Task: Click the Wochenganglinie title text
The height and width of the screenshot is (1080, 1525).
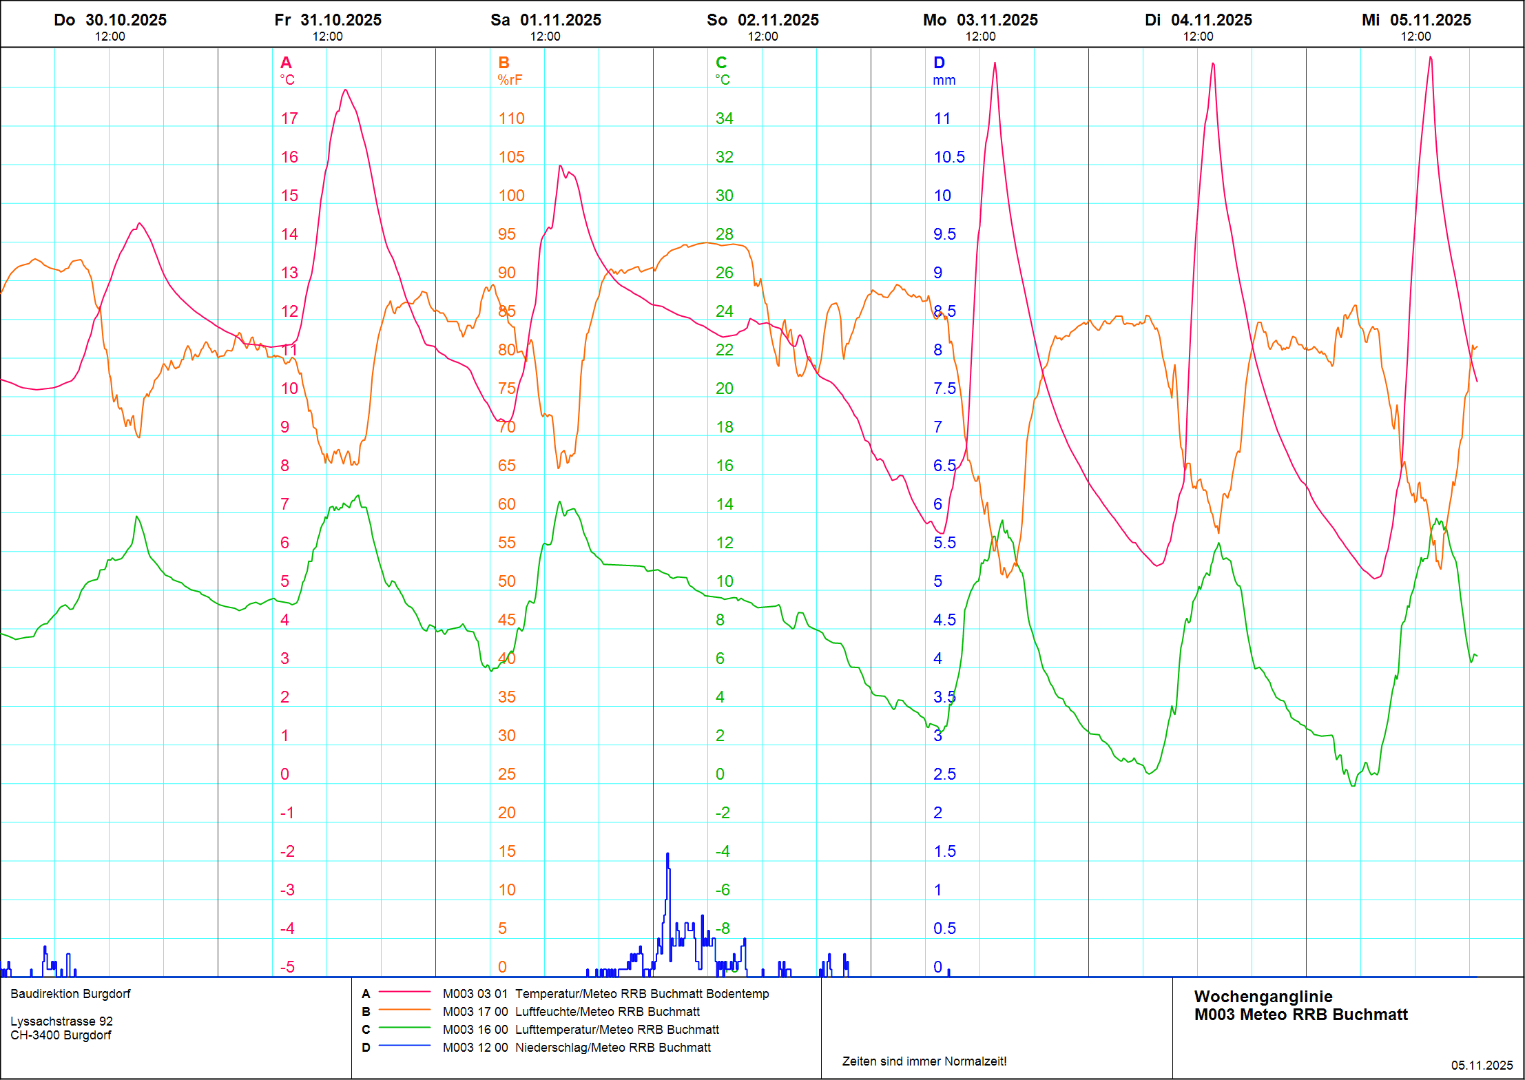Action: [x=1263, y=996]
